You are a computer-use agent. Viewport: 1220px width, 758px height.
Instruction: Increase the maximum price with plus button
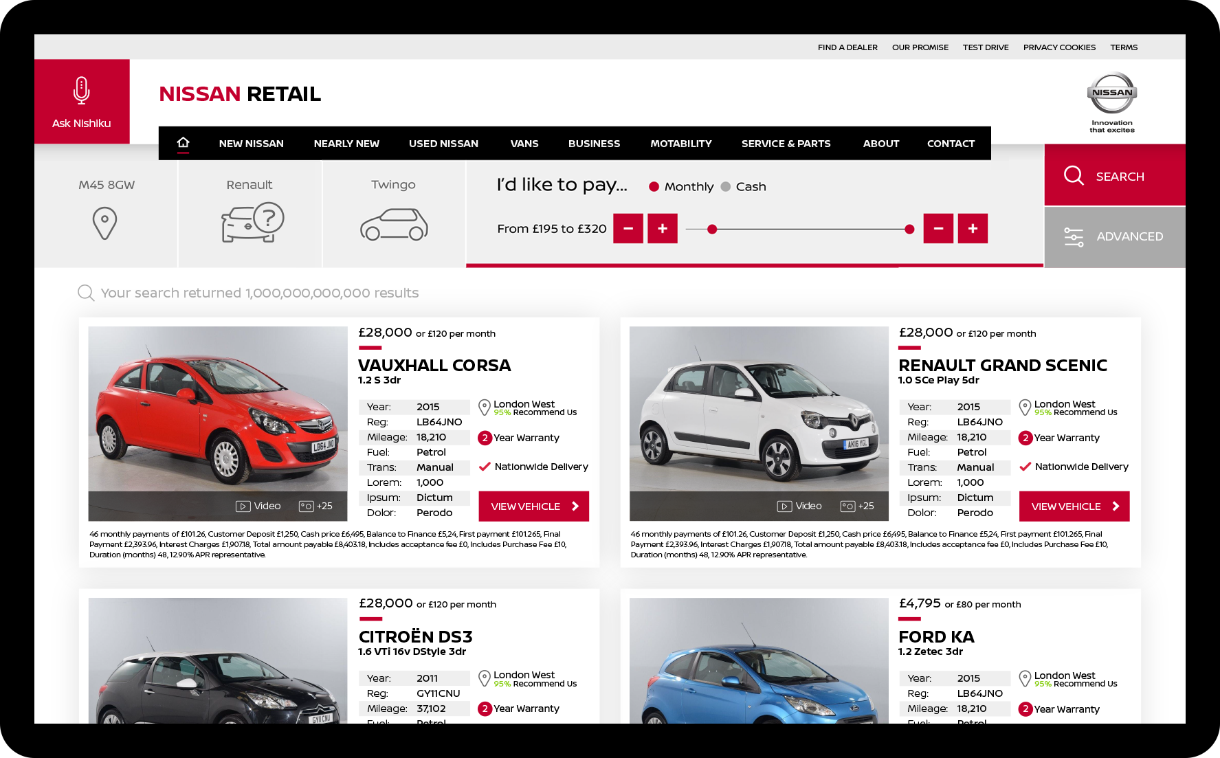(973, 229)
